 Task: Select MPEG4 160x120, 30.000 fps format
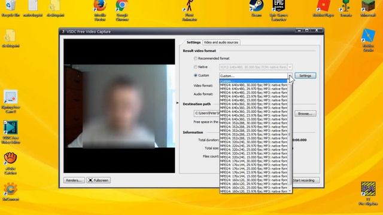coord(253,180)
